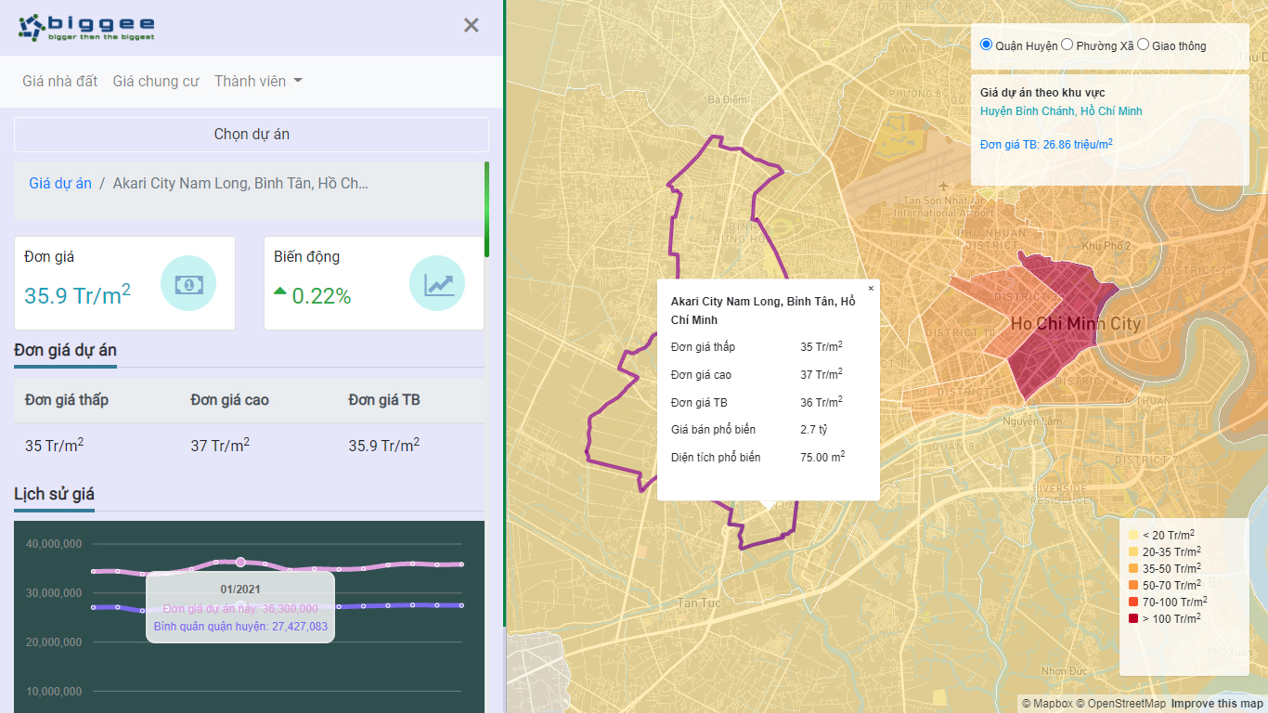
Task: Open the OpenStreetMap attribution link
Action: [1121, 704]
